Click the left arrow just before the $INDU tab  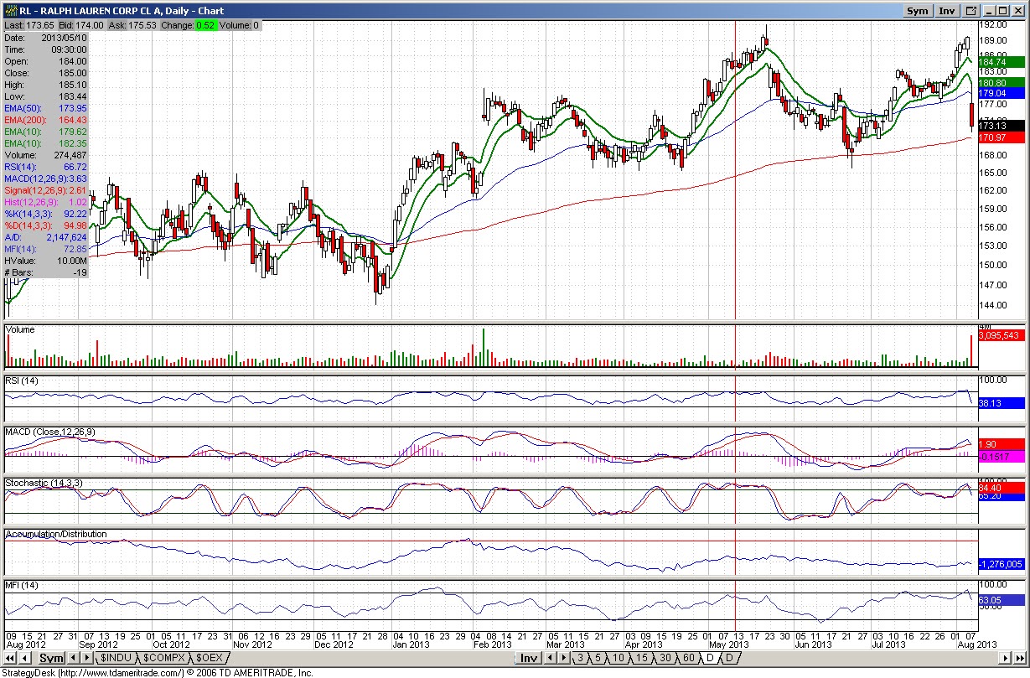point(73,658)
